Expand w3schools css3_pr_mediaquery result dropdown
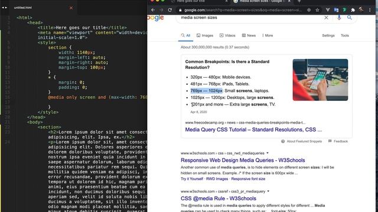 click(x=268, y=191)
